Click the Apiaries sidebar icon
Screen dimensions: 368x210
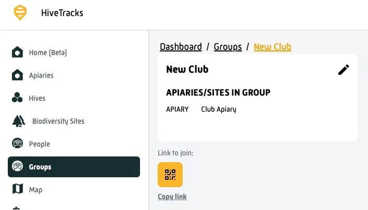(x=18, y=75)
